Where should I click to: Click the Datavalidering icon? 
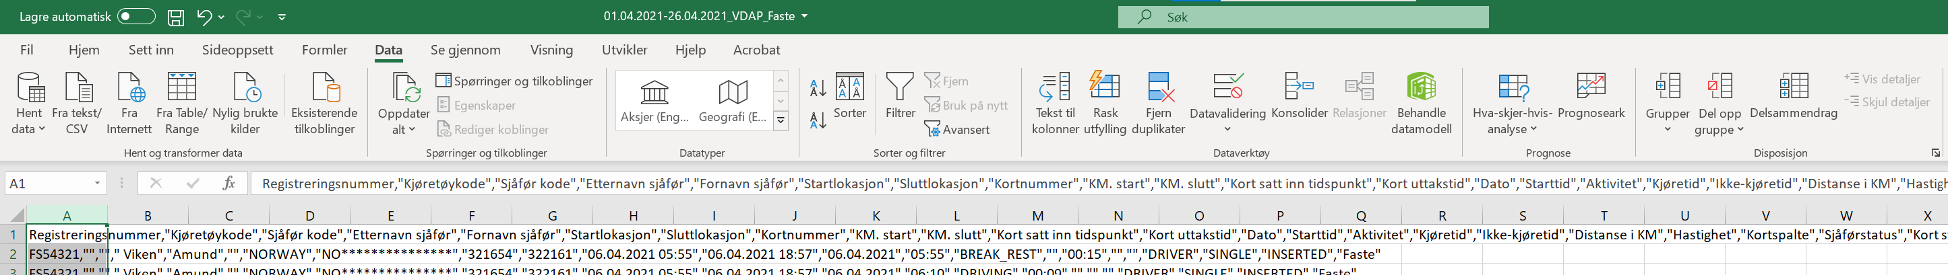click(1227, 87)
